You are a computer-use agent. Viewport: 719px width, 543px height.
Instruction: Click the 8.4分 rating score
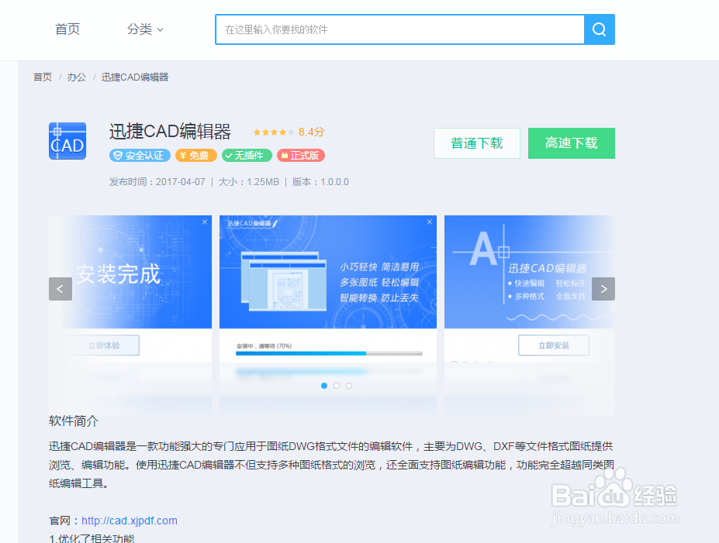click(x=311, y=132)
